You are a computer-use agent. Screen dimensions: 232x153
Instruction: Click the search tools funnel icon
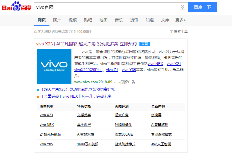click(172, 32)
